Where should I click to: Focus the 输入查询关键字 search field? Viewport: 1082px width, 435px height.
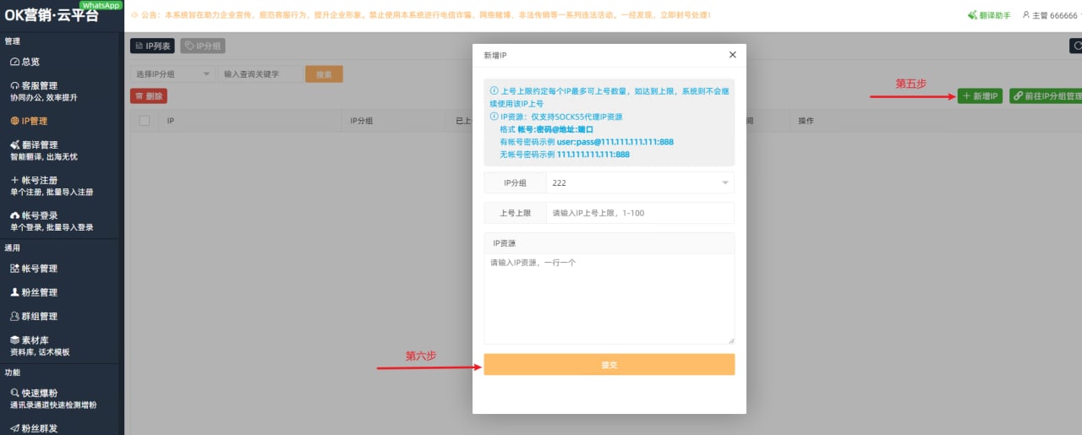pos(260,74)
